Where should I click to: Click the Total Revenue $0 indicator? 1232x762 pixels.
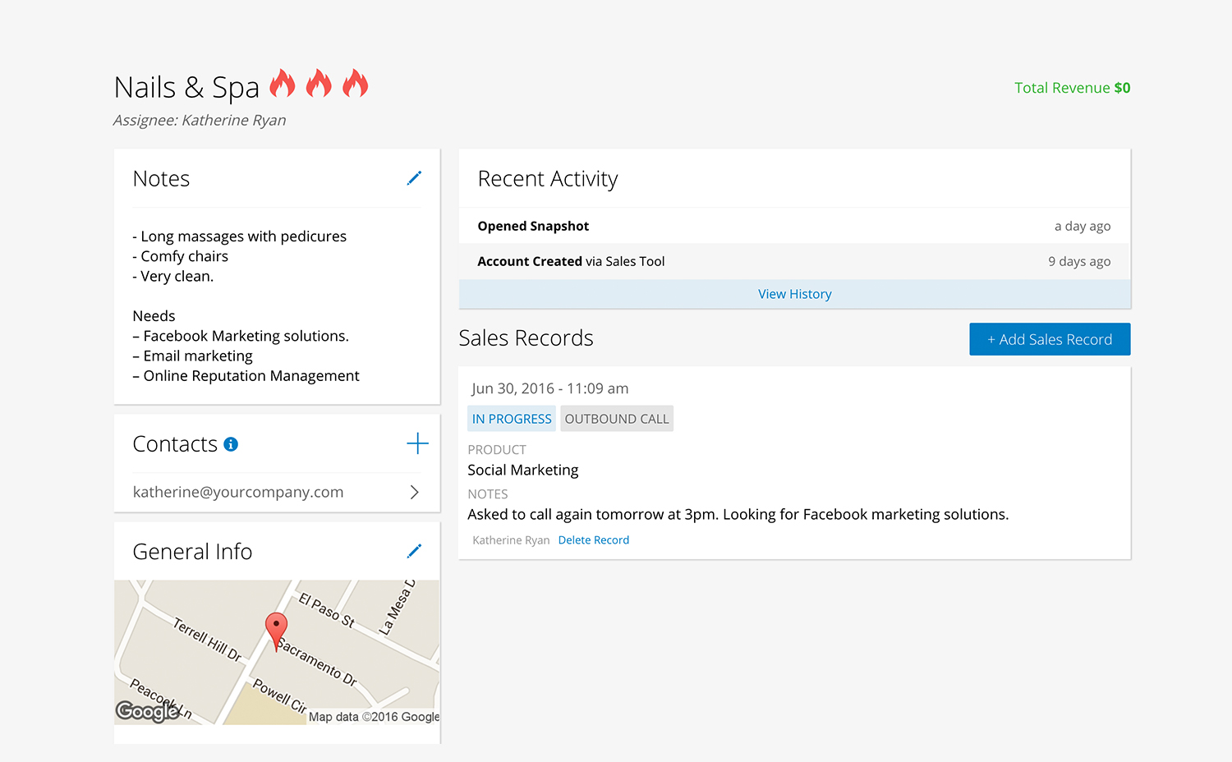1072,87
